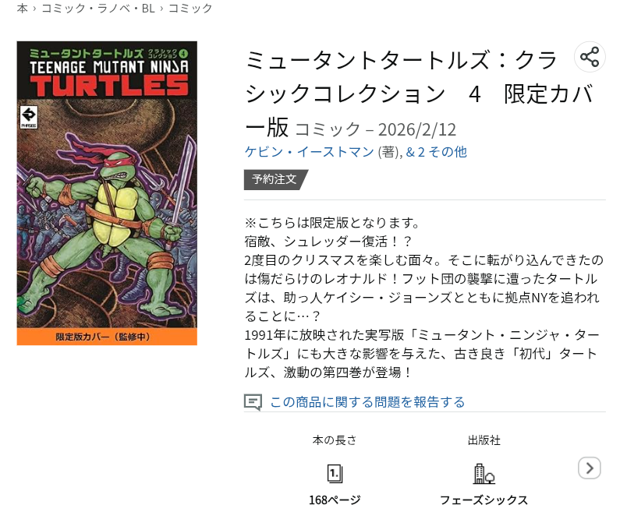This screenshot has height=512, width=620.
Task: Open author ケビン・イーストマン page
Action: 309,152
